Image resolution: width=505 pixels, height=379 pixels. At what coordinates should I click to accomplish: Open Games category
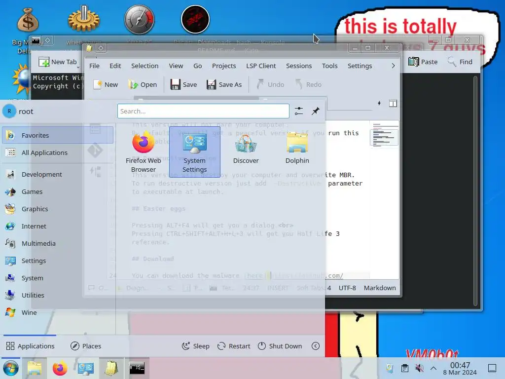click(x=58, y=192)
